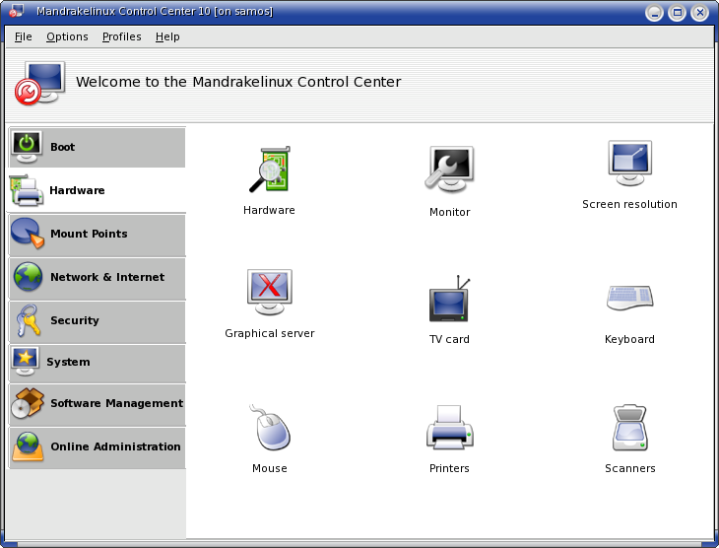Switch to the Software Management category

(x=98, y=404)
